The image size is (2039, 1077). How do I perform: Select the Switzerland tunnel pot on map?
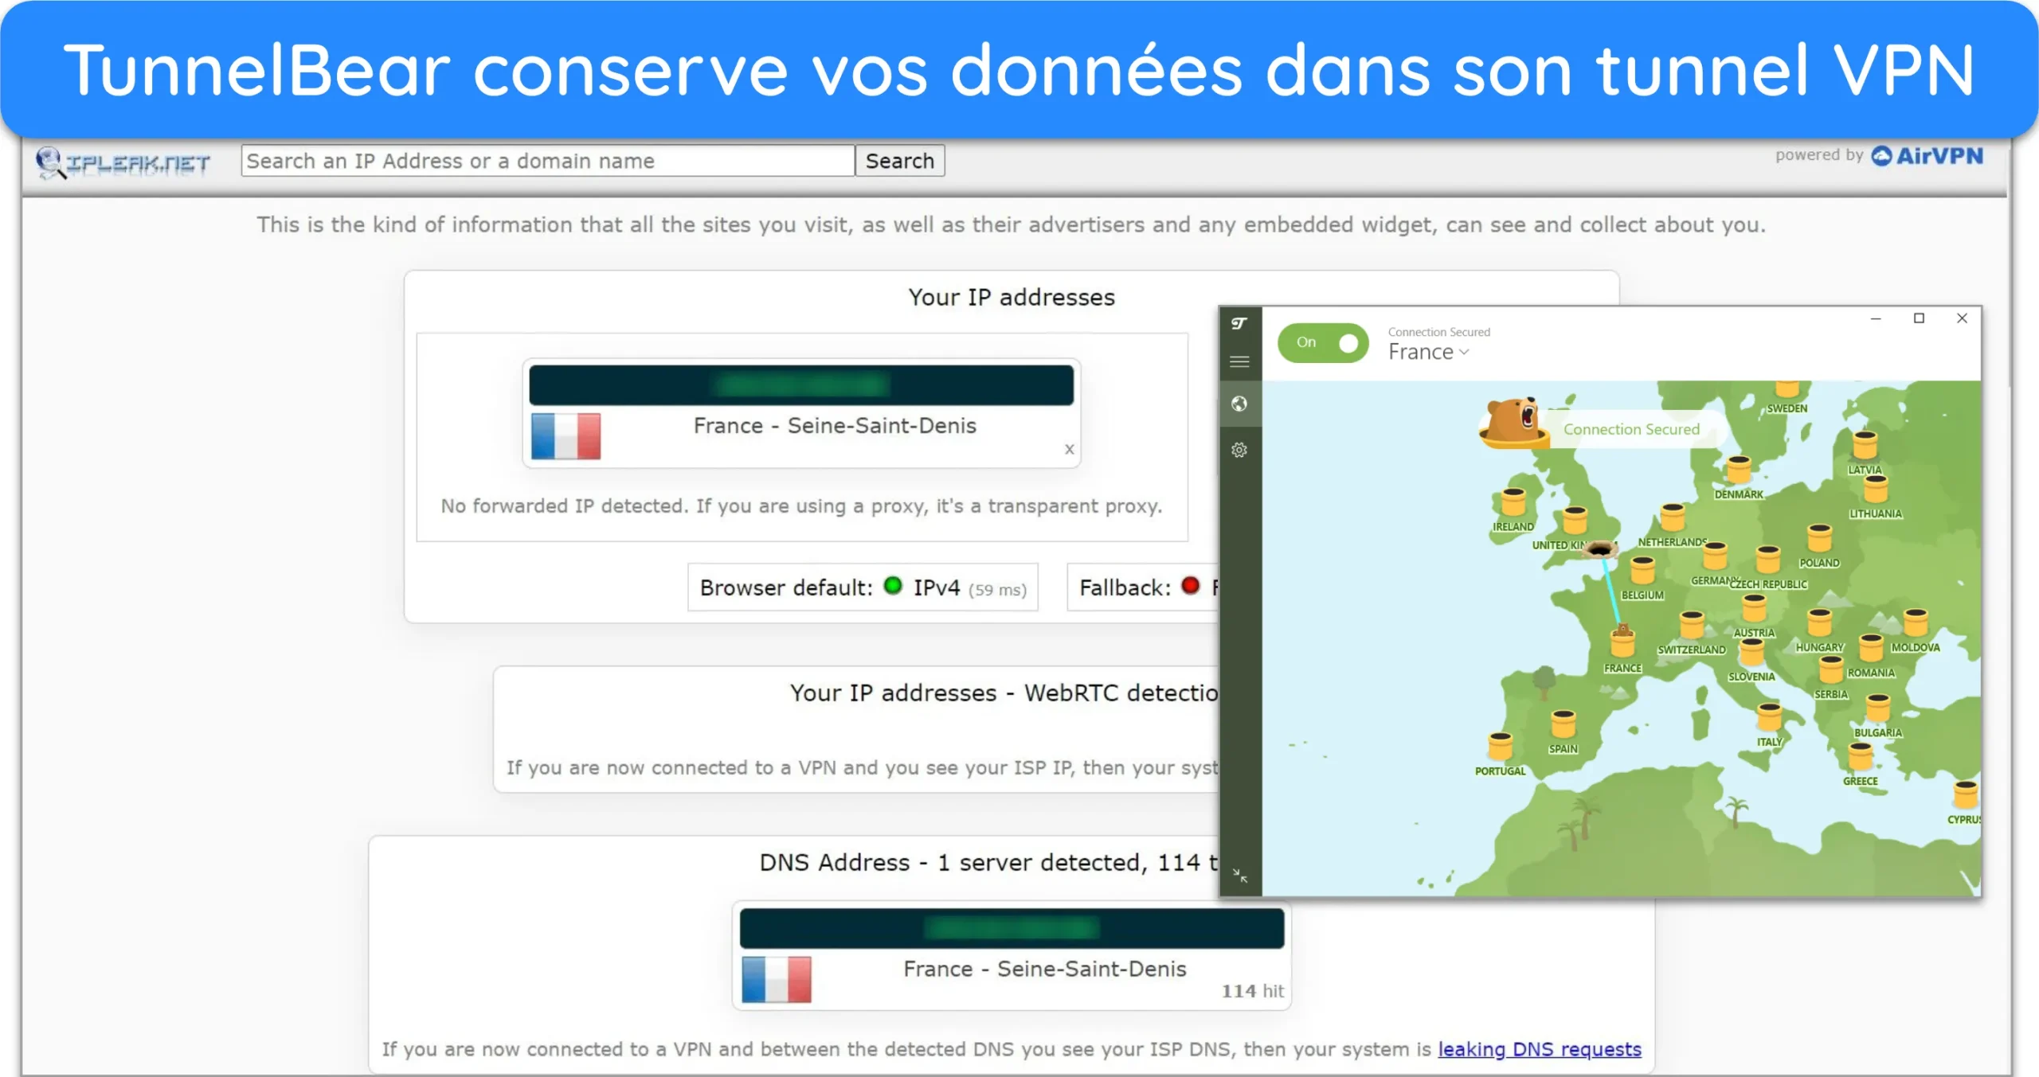(1691, 625)
